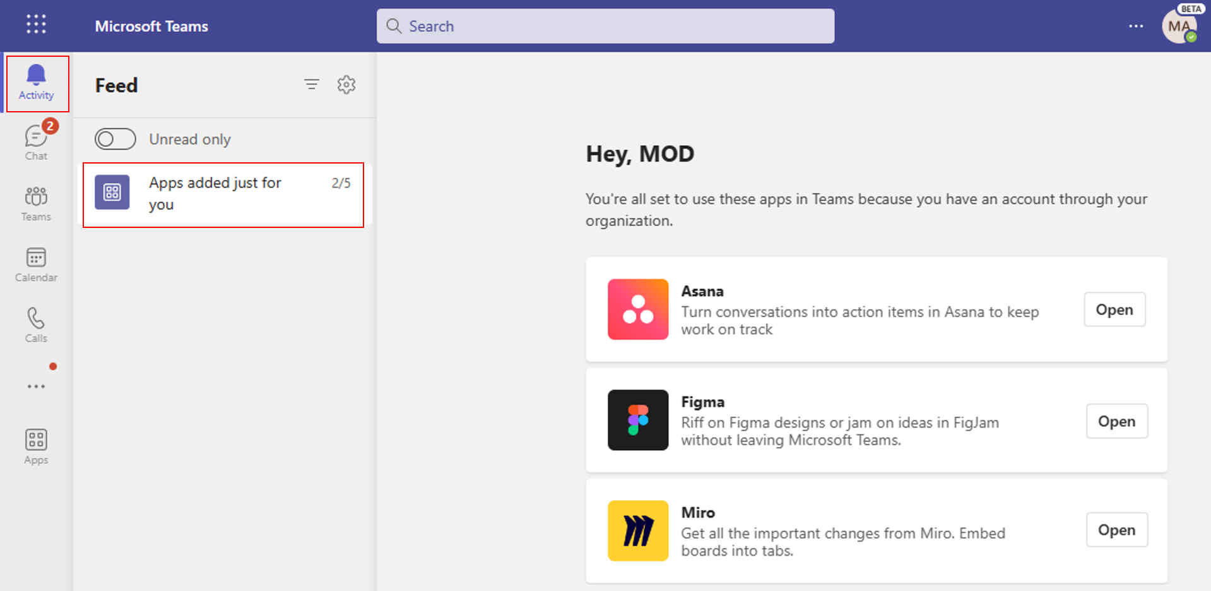The height and width of the screenshot is (591, 1211).
Task: Click the Asana app name
Action: 702,291
